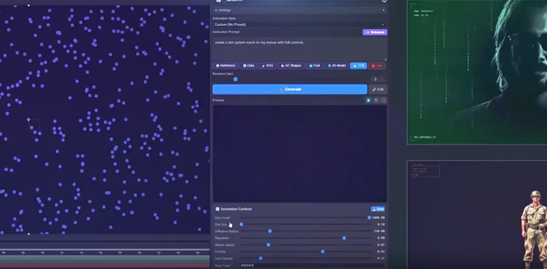547x269 pixels.
Task: Refresh the preview with reload icon
Action: (376, 100)
